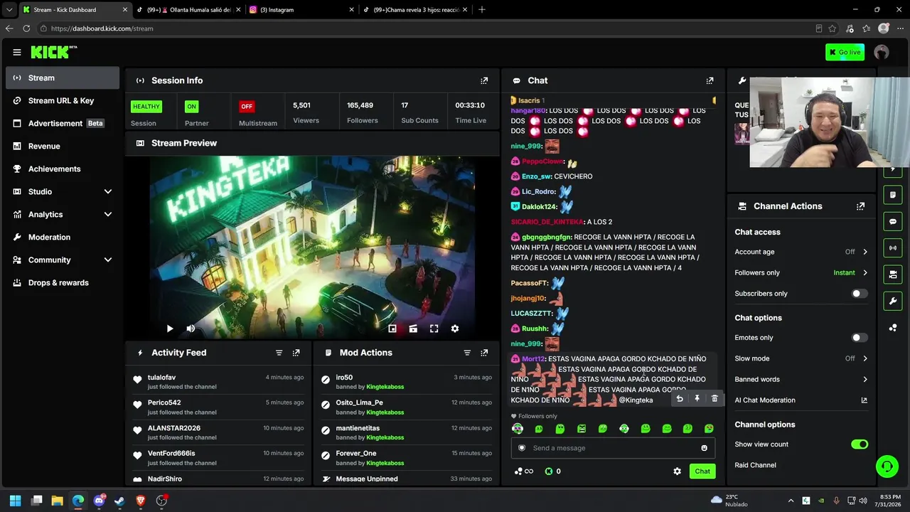
Task: Open the chat identity badge selector
Action: point(522,448)
